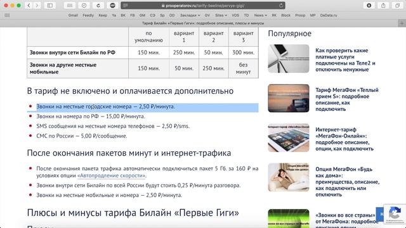Go forward to the next page

click(x=37, y=6)
